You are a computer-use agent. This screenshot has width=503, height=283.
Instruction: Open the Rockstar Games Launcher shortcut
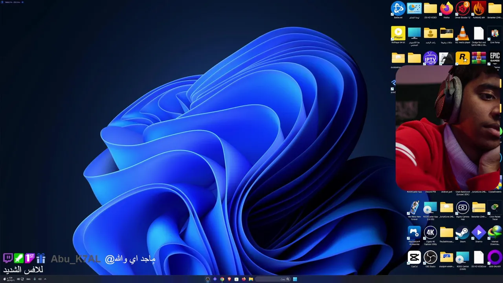tap(463, 58)
